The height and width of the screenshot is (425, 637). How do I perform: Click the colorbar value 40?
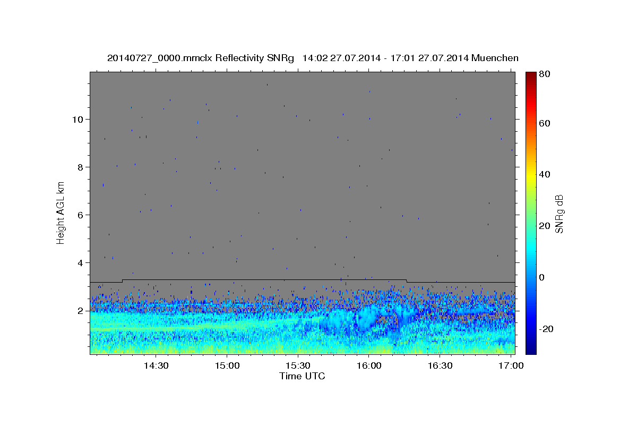tap(545, 174)
